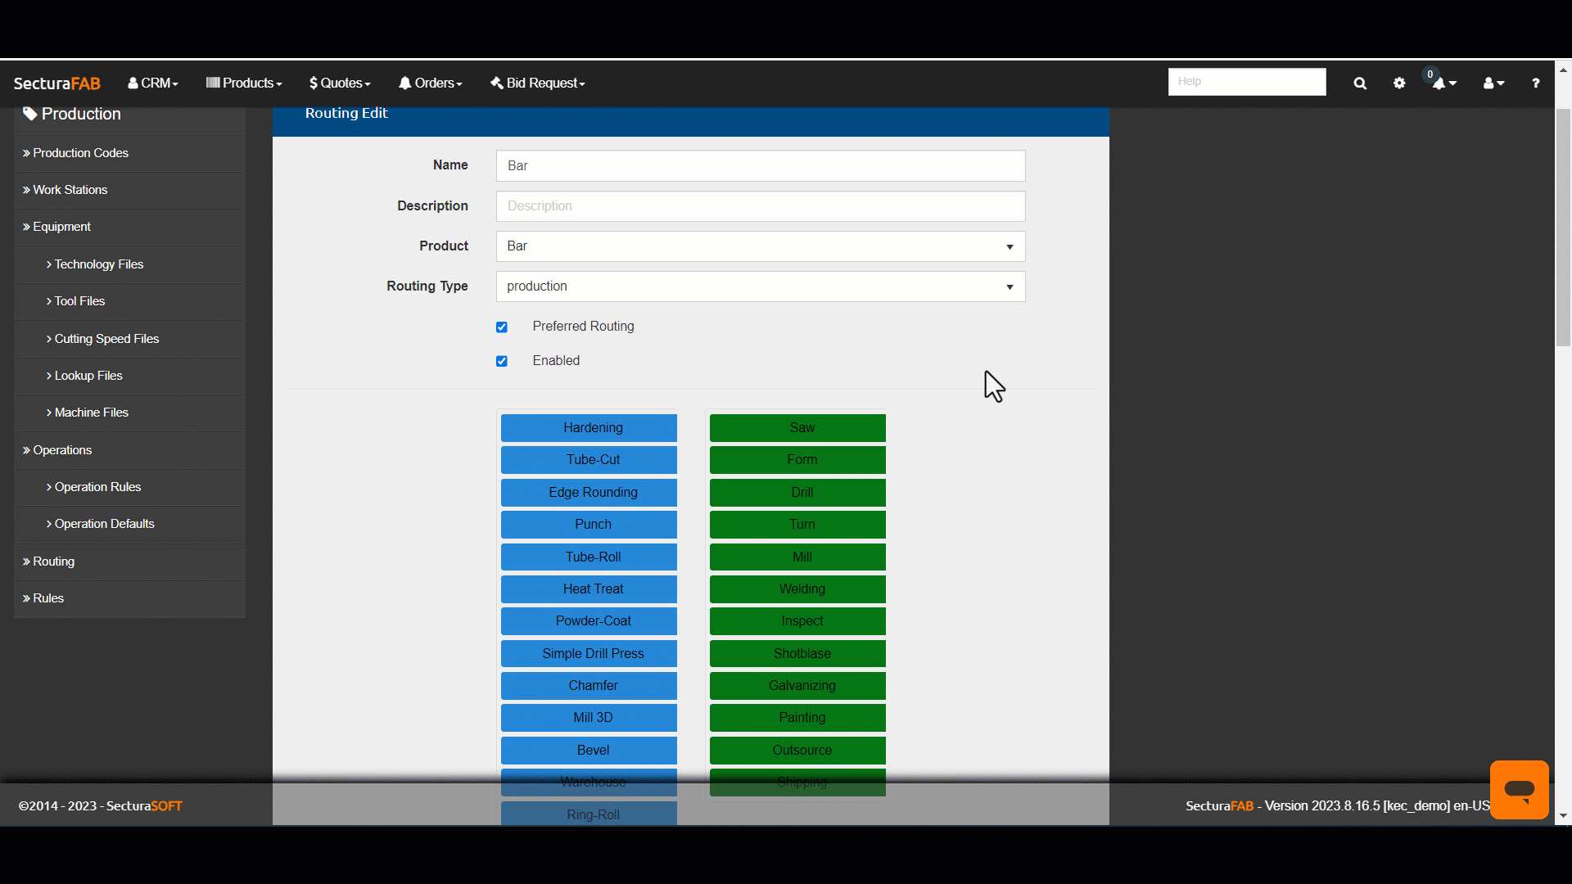Click the search magnifier icon
The width and height of the screenshot is (1572, 884).
(1360, 83)
